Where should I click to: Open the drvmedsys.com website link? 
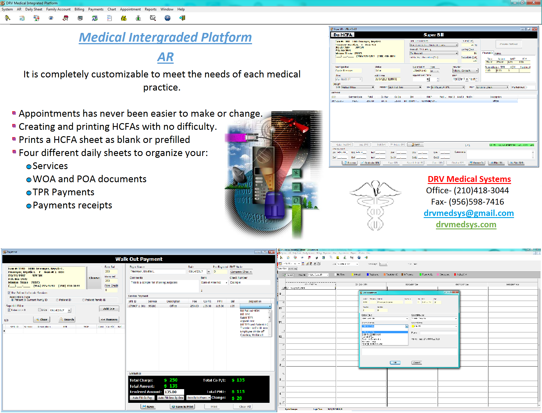[466, 224]
